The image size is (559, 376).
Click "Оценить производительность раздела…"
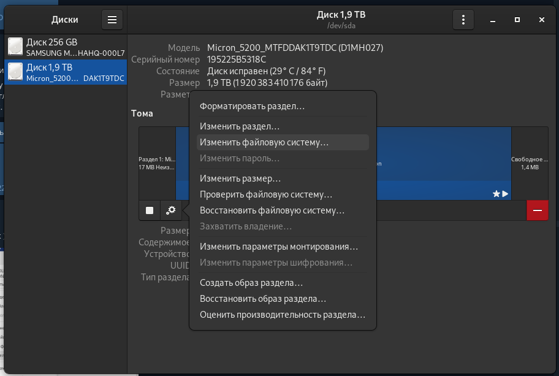coord(283,315)
